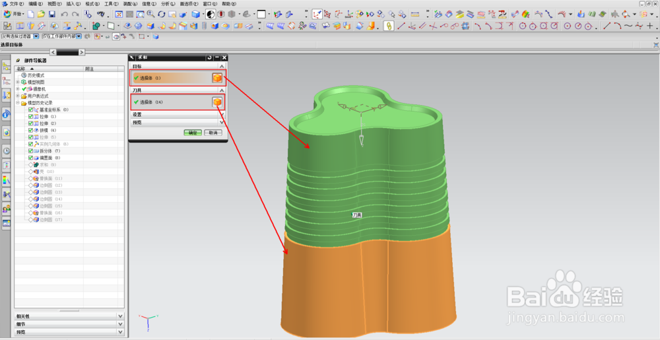The width and height of the screenshot is (660, 340).
Task: Select the 边倒圆 (17) feature in tree
Action: (51, 220)
